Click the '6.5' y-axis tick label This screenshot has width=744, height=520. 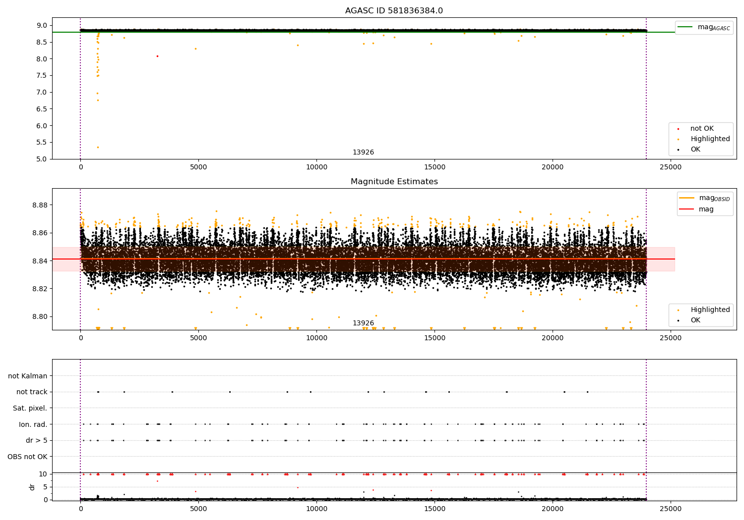pyautogui.click(x=42, y=109)
